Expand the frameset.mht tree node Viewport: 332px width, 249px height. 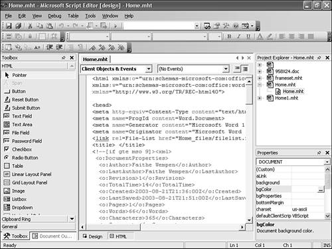coord(260,78)
